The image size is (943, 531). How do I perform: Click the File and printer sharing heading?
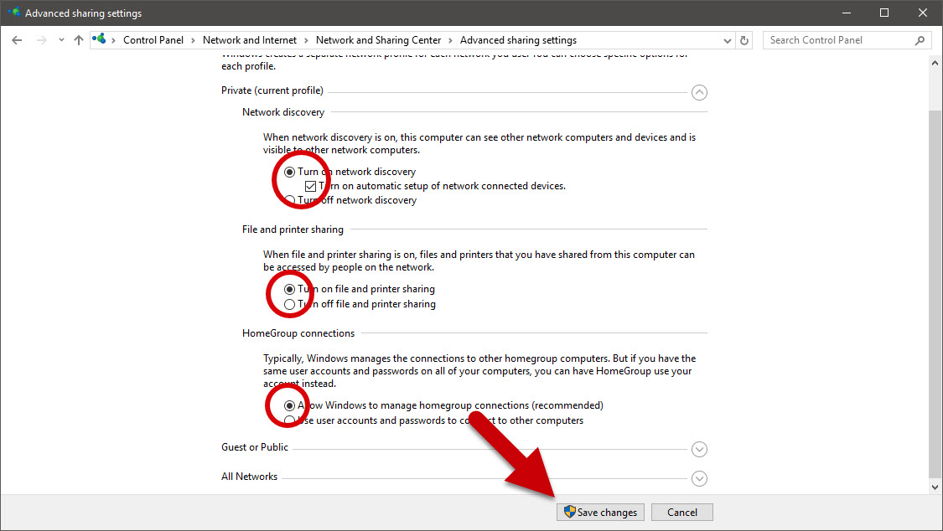click(x=293, y=229)
